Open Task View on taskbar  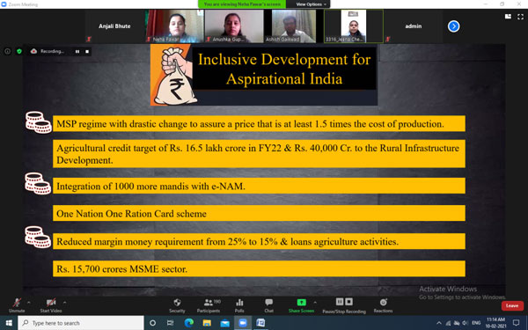click(x=170, y=323)
